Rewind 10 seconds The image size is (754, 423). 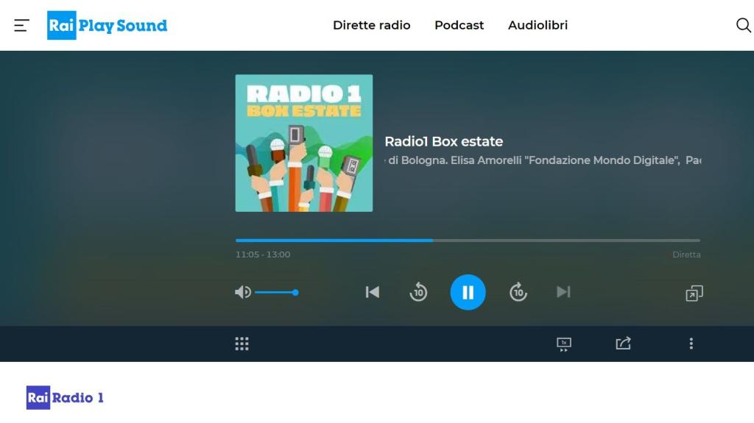418,292
